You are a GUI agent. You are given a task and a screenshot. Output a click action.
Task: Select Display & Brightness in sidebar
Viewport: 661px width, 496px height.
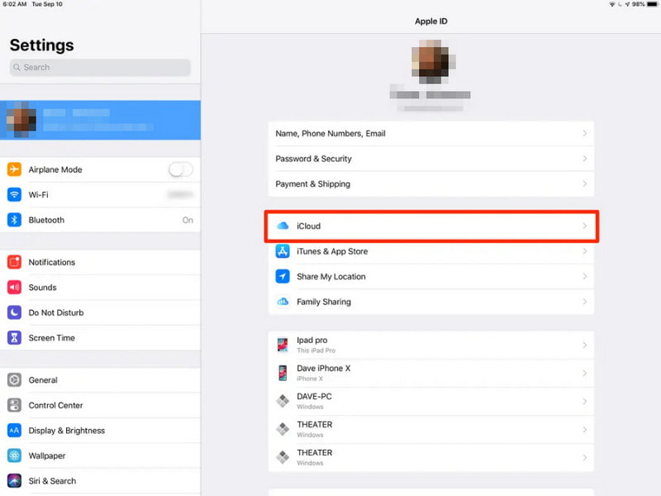click(100, 431)
